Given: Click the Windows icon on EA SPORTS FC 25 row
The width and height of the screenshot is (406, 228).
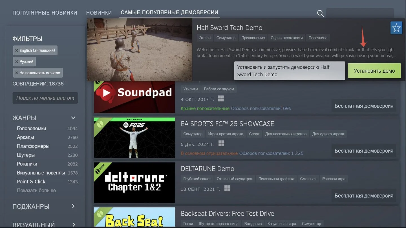Looking at the screenshot, I should pyautogui.click(x=221, y=144).
